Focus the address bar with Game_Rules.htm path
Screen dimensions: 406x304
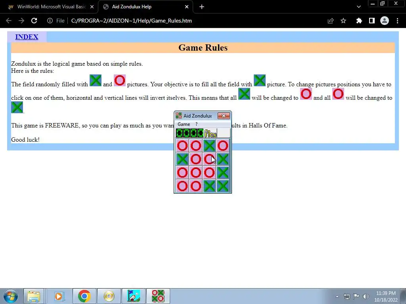[x=131, y=21]
